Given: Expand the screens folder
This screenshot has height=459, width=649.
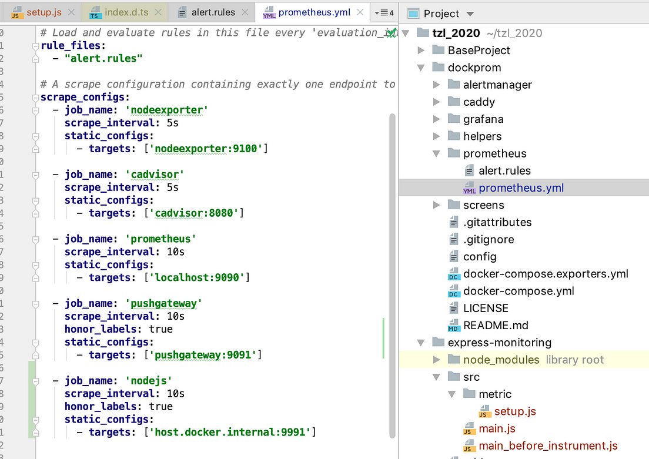Looking at the screenshot, I should [436, 205].
